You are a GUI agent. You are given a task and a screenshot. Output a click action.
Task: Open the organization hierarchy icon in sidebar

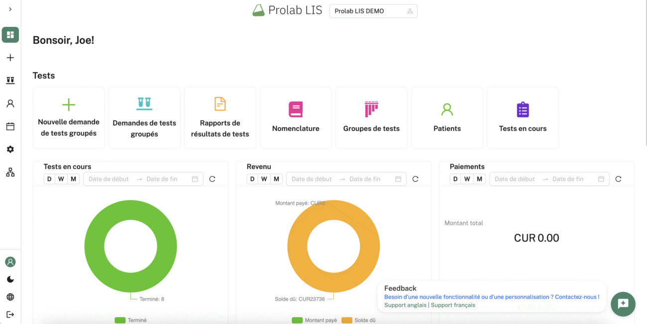pos(10,172)
